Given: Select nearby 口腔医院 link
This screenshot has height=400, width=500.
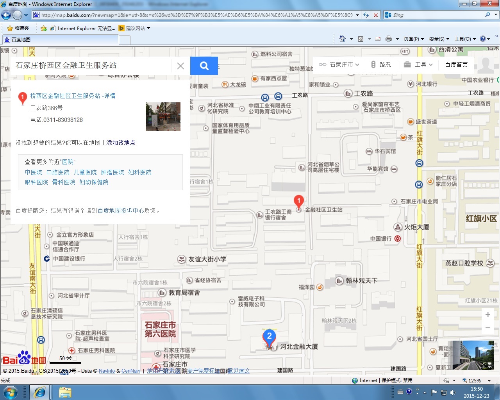Looking at the screenshot, I should coord(58,172).
